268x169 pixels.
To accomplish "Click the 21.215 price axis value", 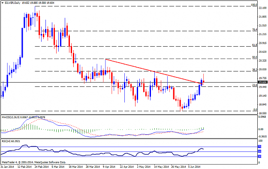I will [x=263, y=34].
